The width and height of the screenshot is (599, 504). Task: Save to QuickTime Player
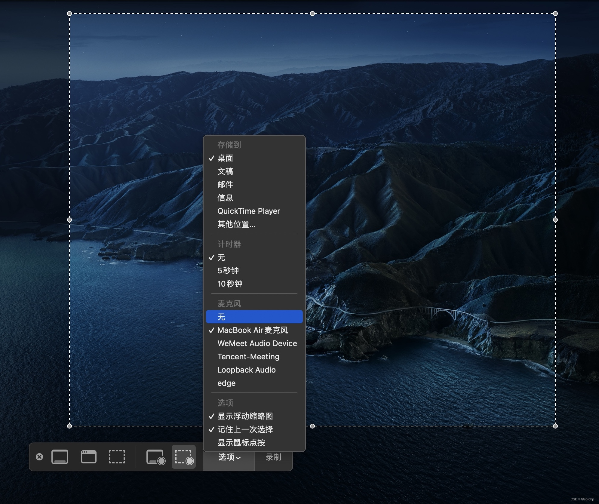point(248,211)
